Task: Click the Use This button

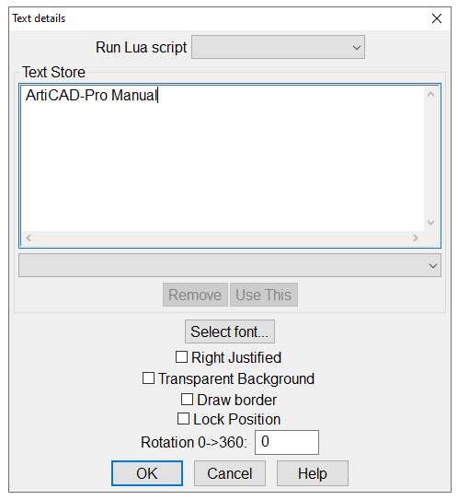Action: coord(264,295)
